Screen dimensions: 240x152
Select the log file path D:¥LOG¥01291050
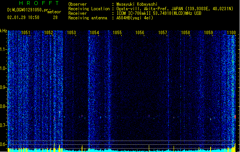(x=27, y=10)
